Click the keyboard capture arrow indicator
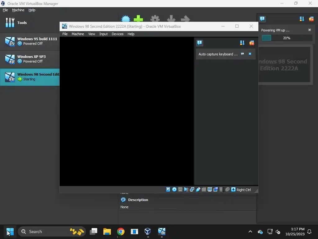Screen dimensions: 318x239 click(233, 190)
